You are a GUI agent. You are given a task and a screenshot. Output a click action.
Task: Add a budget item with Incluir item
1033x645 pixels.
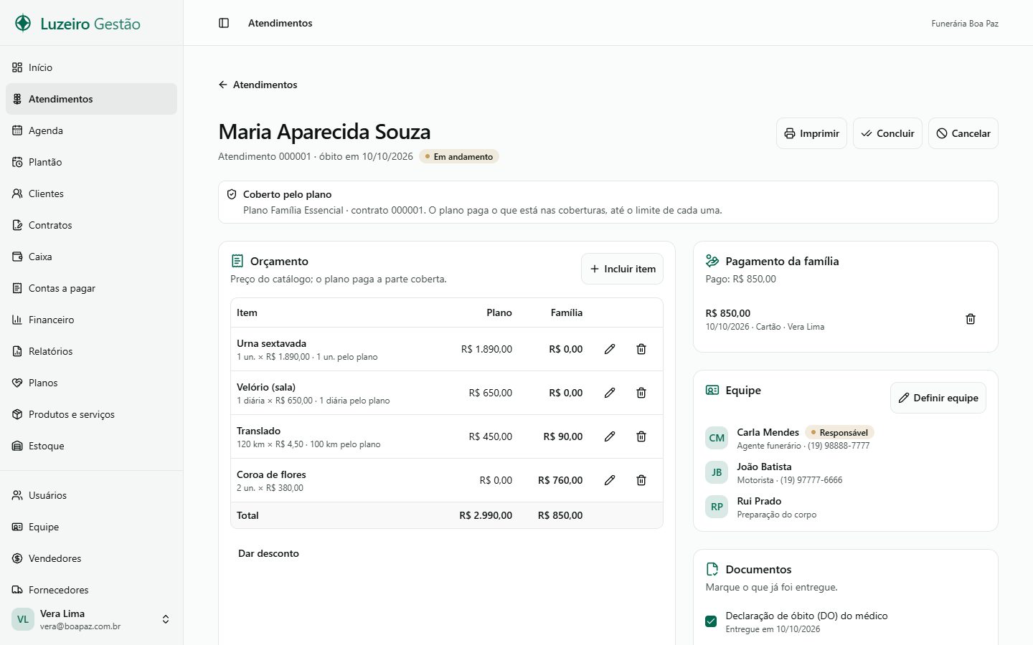[622, 269]
